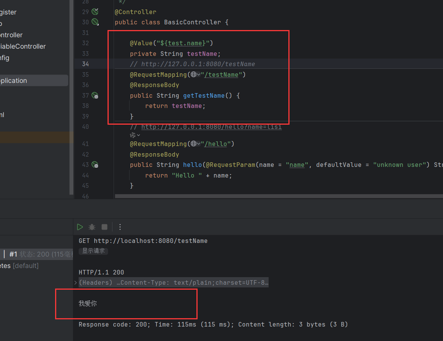Screen dimensions: 443x341
Task: Expand the AI inlay hint above /hello mapping
Action: point(135,135)
